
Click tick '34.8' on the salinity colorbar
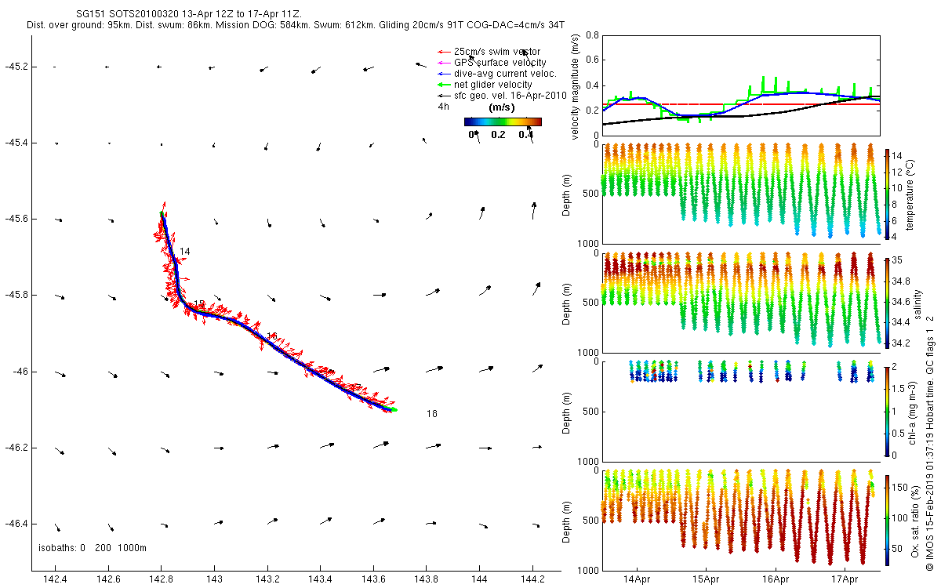click(x=902, y=281)
